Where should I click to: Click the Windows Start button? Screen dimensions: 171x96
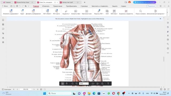(x=45, y=93)
